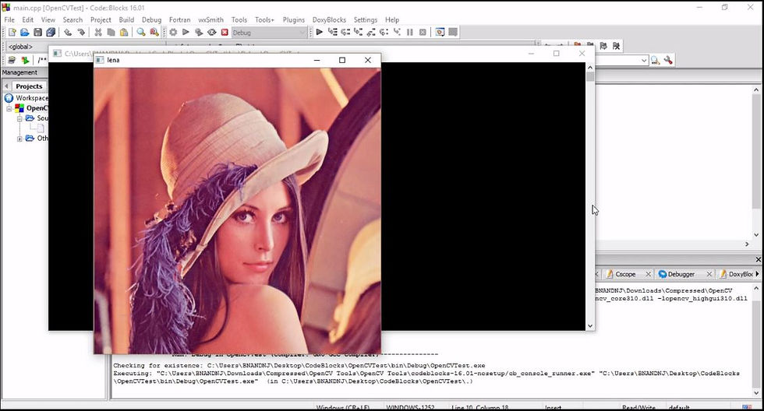Open Replace with the red magnifier icon
This screenshot has height=411, width=764.
(154, 32)
